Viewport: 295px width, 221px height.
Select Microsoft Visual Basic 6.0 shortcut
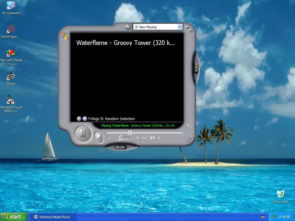(x=11, y=104)
